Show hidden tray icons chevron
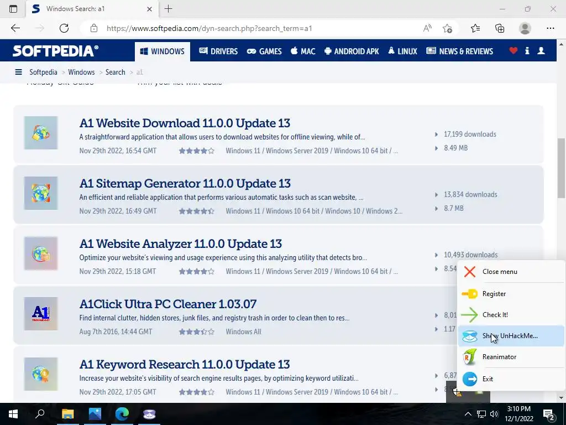566x425 pixels. [468, 414]
